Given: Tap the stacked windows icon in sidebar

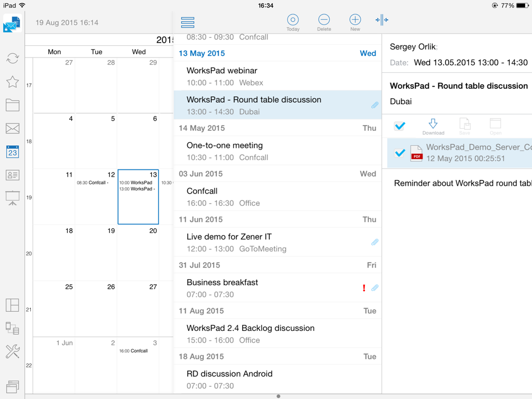Looking at the screenshot, I should pos(13,386).
